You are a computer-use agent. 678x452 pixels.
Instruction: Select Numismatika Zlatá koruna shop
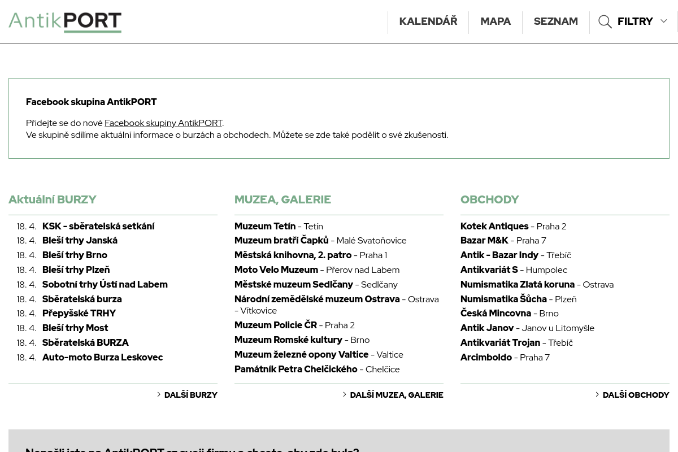click(x=518, y=284)
